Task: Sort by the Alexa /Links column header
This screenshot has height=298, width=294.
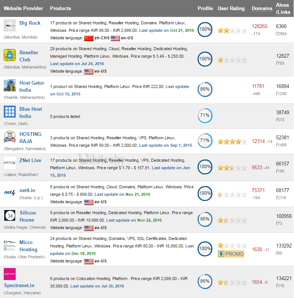Action: point(283,9)
